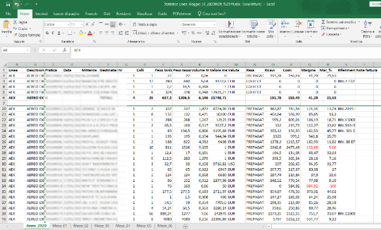Switch to the Inserisci ribbon tab
The height and width of the screenshot is (230, 381).
tap(41, 14)
